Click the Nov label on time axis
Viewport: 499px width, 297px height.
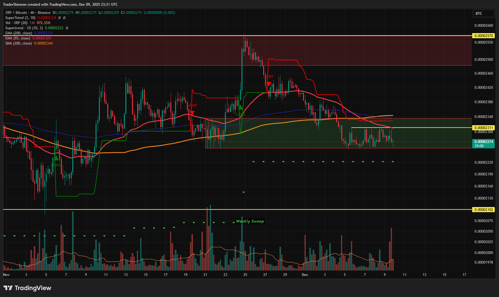(6, 275)
